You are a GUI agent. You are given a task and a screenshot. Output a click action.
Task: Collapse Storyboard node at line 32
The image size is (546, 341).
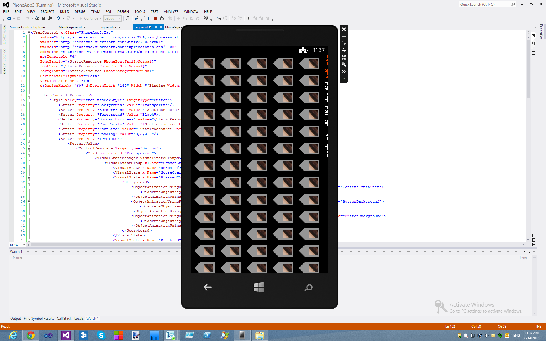[29, 182]
